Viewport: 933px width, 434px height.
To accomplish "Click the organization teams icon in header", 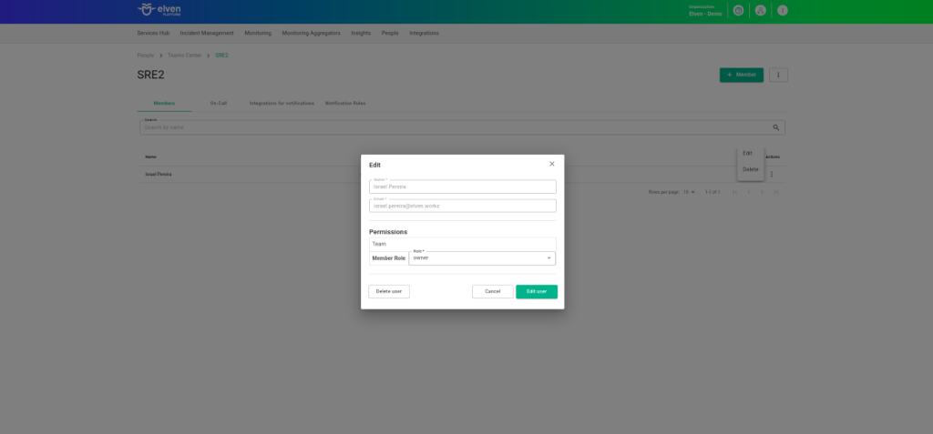I will 760,11.
